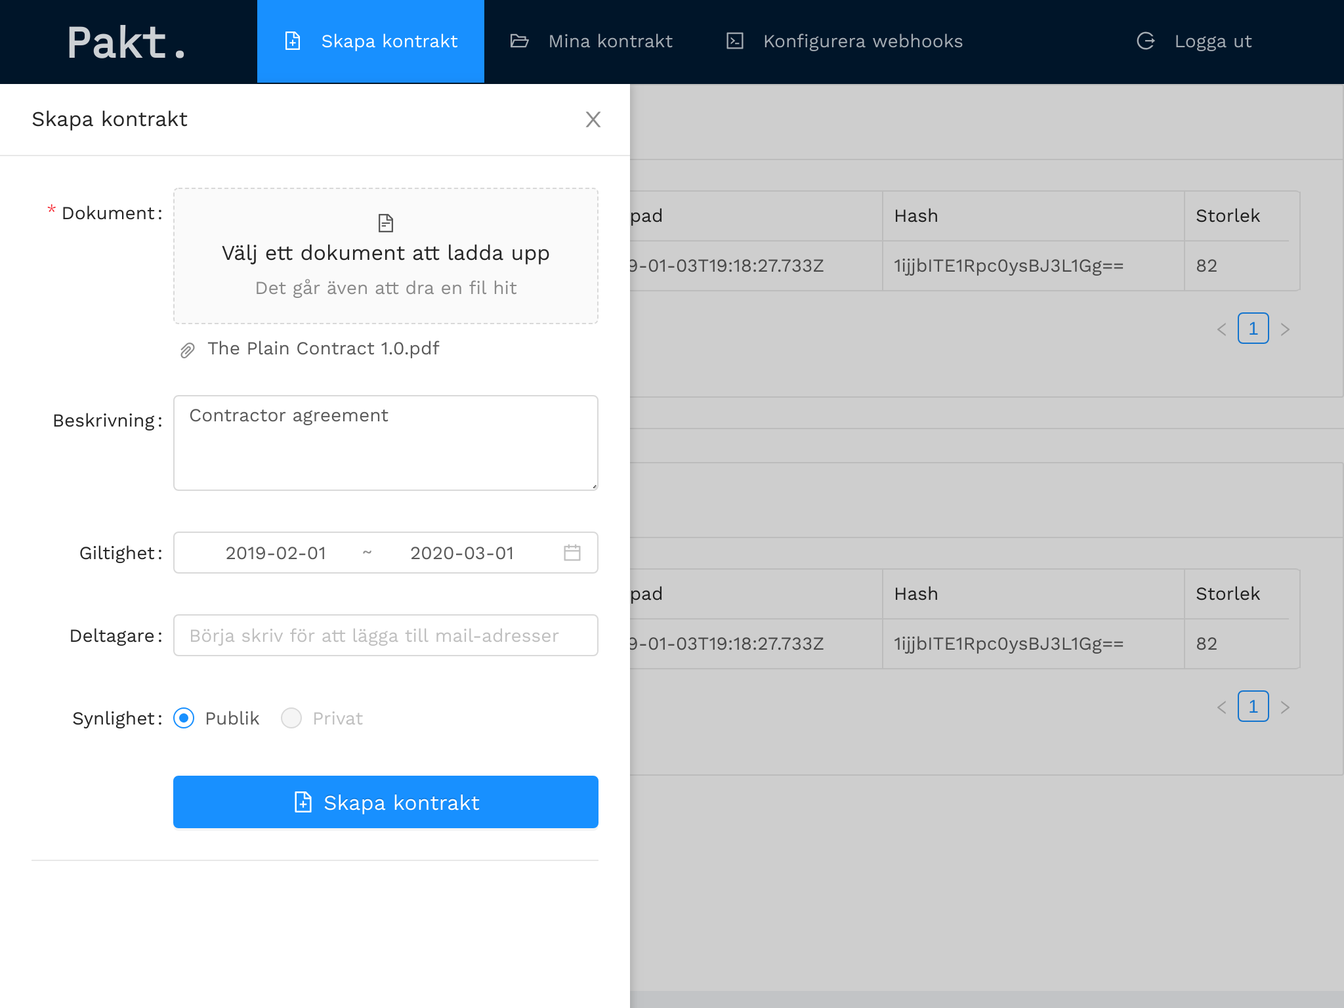Go to previous page in lower table
This screenshot has width=1344, height=1008.
pos(1221,707)
